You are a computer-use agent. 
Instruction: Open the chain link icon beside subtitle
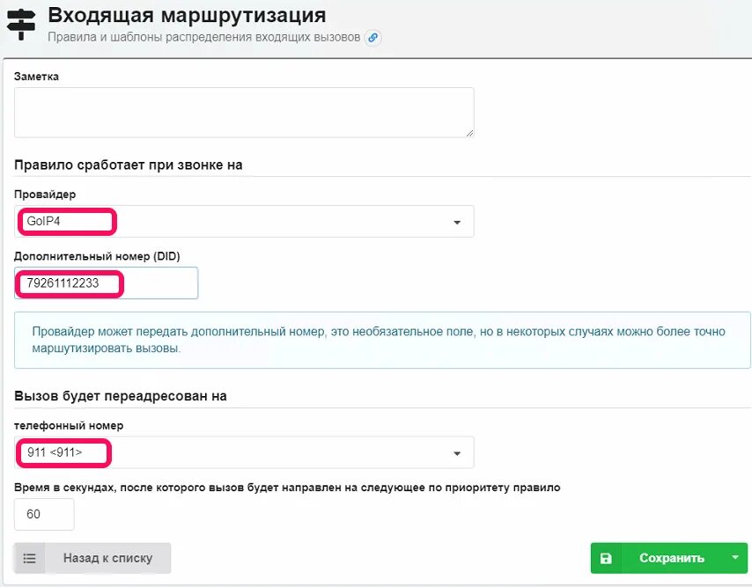point(372,37)
